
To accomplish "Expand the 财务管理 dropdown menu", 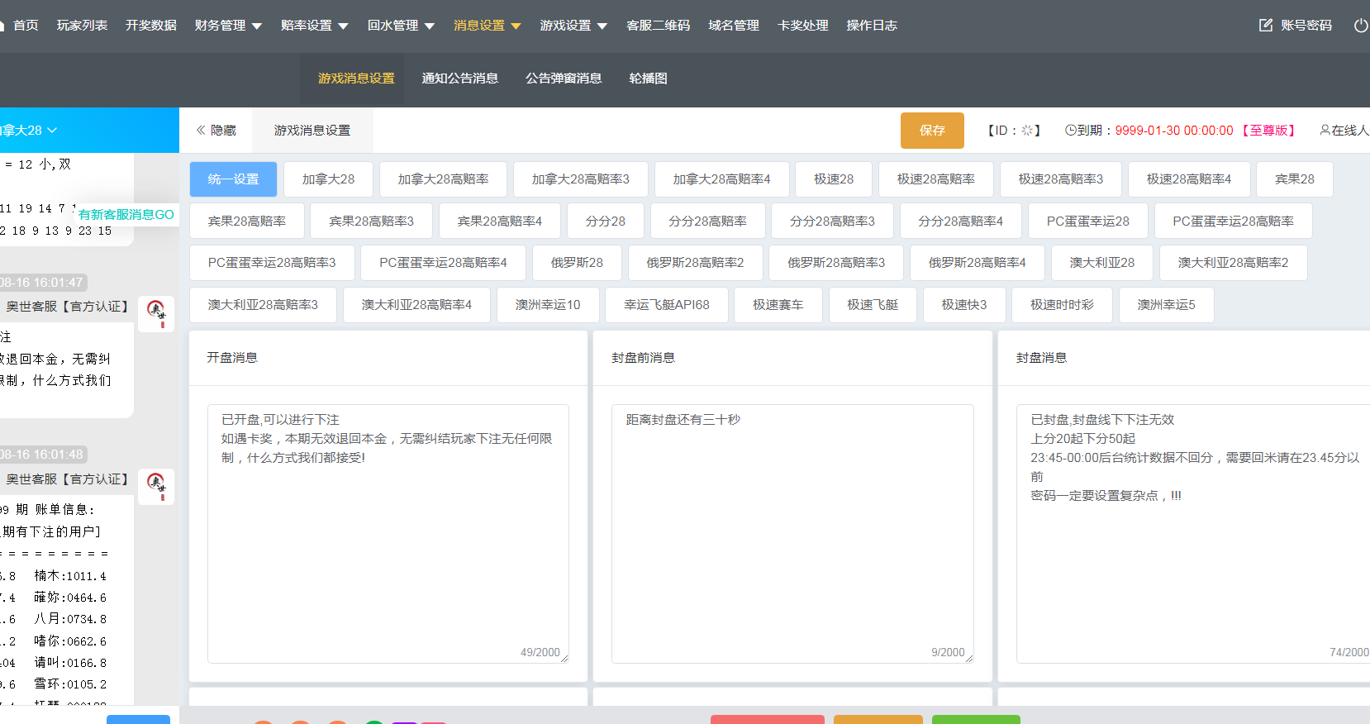I will pos(228,26).
